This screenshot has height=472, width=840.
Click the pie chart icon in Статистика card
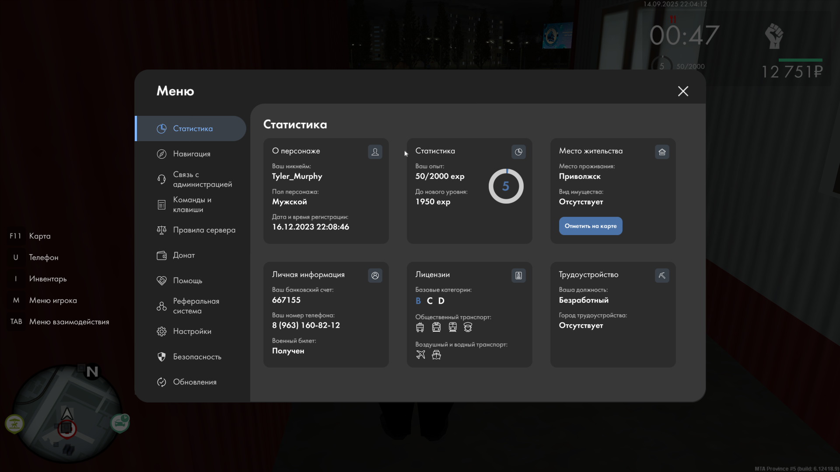(518, 152)
